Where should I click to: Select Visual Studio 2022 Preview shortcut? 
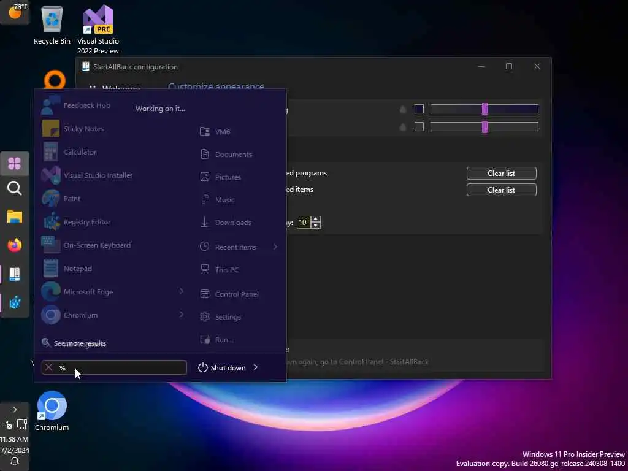(x=98, y=29)
